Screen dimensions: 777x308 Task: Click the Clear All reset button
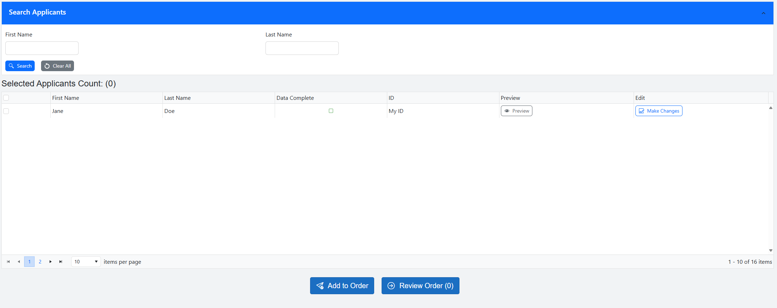pos(57,66)
